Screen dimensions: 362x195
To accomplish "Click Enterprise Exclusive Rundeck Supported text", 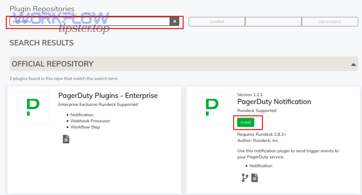I will (x=98, y=104).
